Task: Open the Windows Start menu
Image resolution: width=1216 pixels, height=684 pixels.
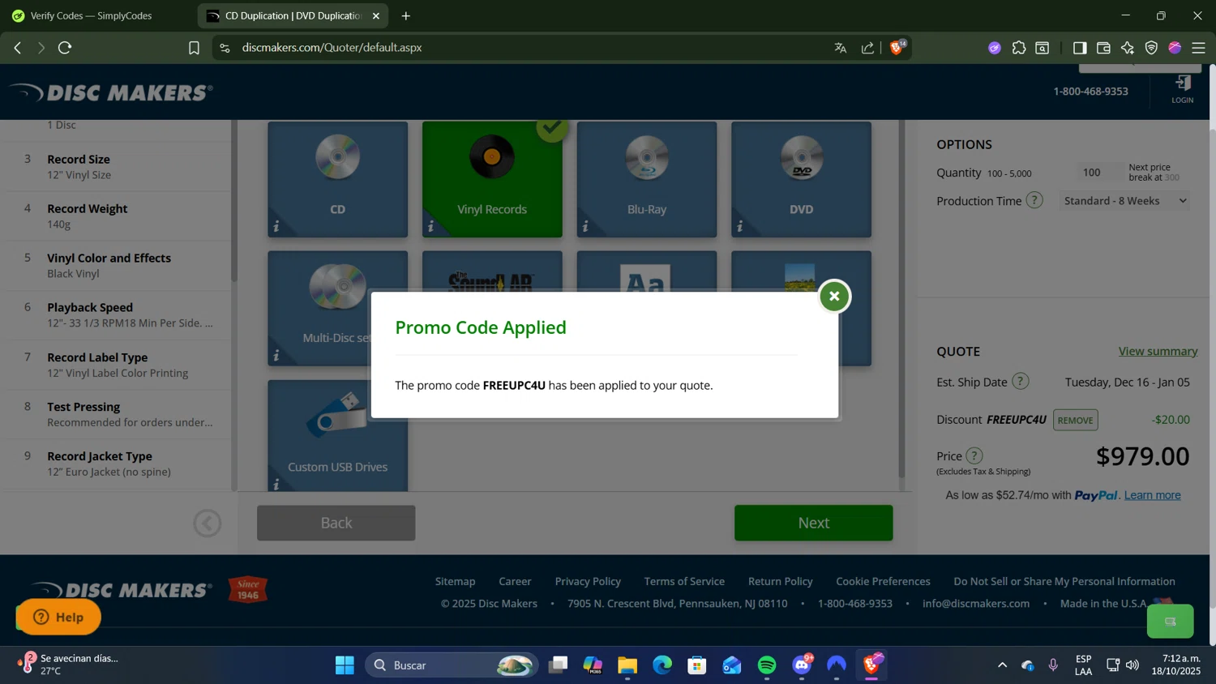Action: pos(345,665)
